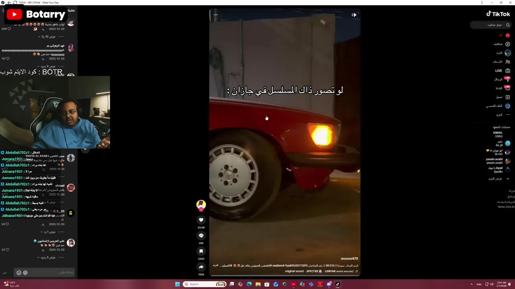Open the Windows Start button
The height and width of the screenshot is (289, 515).
[177, 284]
